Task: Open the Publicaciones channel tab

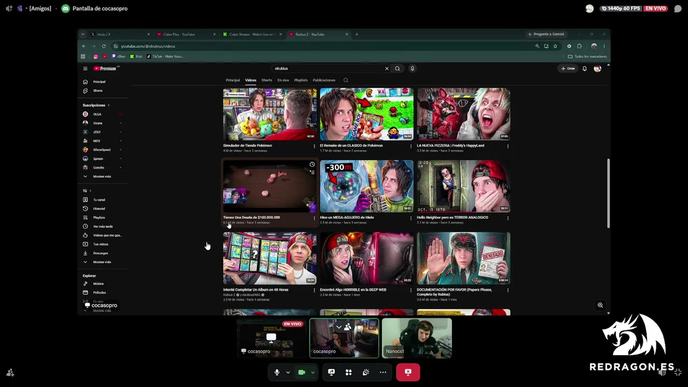Action: (324, 81)
